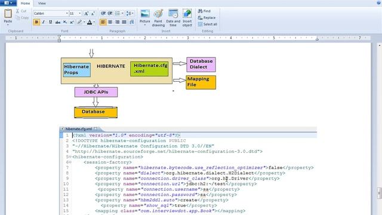This screenshot has width=382, height=215.
Task: Click the font color A swatch
Action: pyautogui.click(x=90, y=22)
